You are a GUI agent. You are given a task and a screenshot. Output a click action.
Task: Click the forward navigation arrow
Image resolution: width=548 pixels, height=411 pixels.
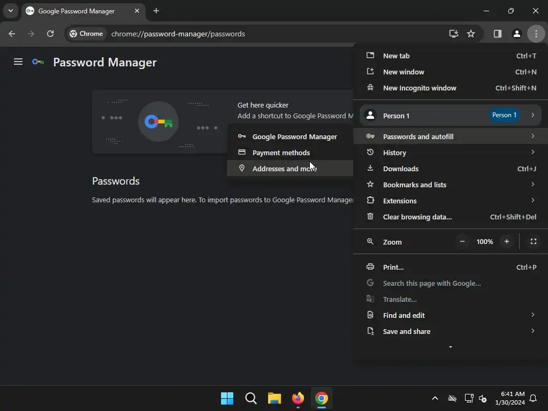coord(31,34)
